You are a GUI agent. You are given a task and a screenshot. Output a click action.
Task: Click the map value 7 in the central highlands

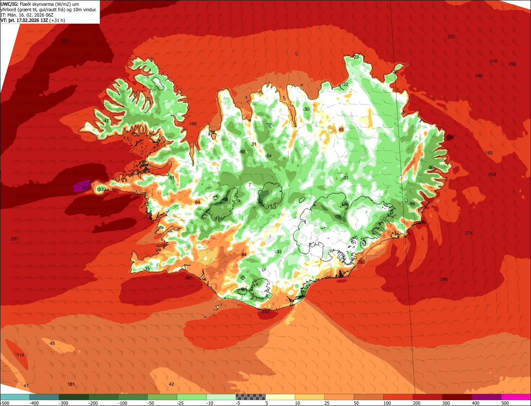coord(250,185)
